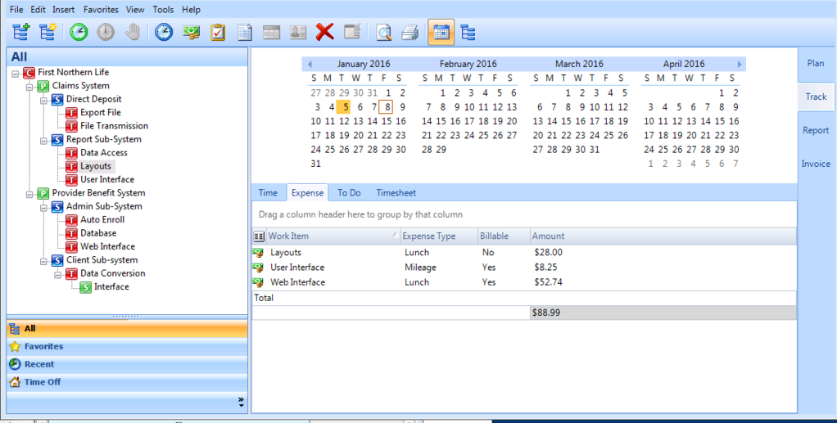Viewport: 837px width, 423px height.
Task: Click the red C icon for First Northern Life
Action: pos(29,73)
